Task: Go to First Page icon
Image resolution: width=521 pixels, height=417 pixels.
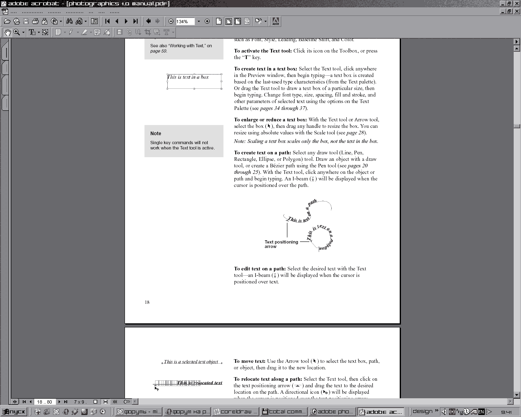Action: click(107, 21)
